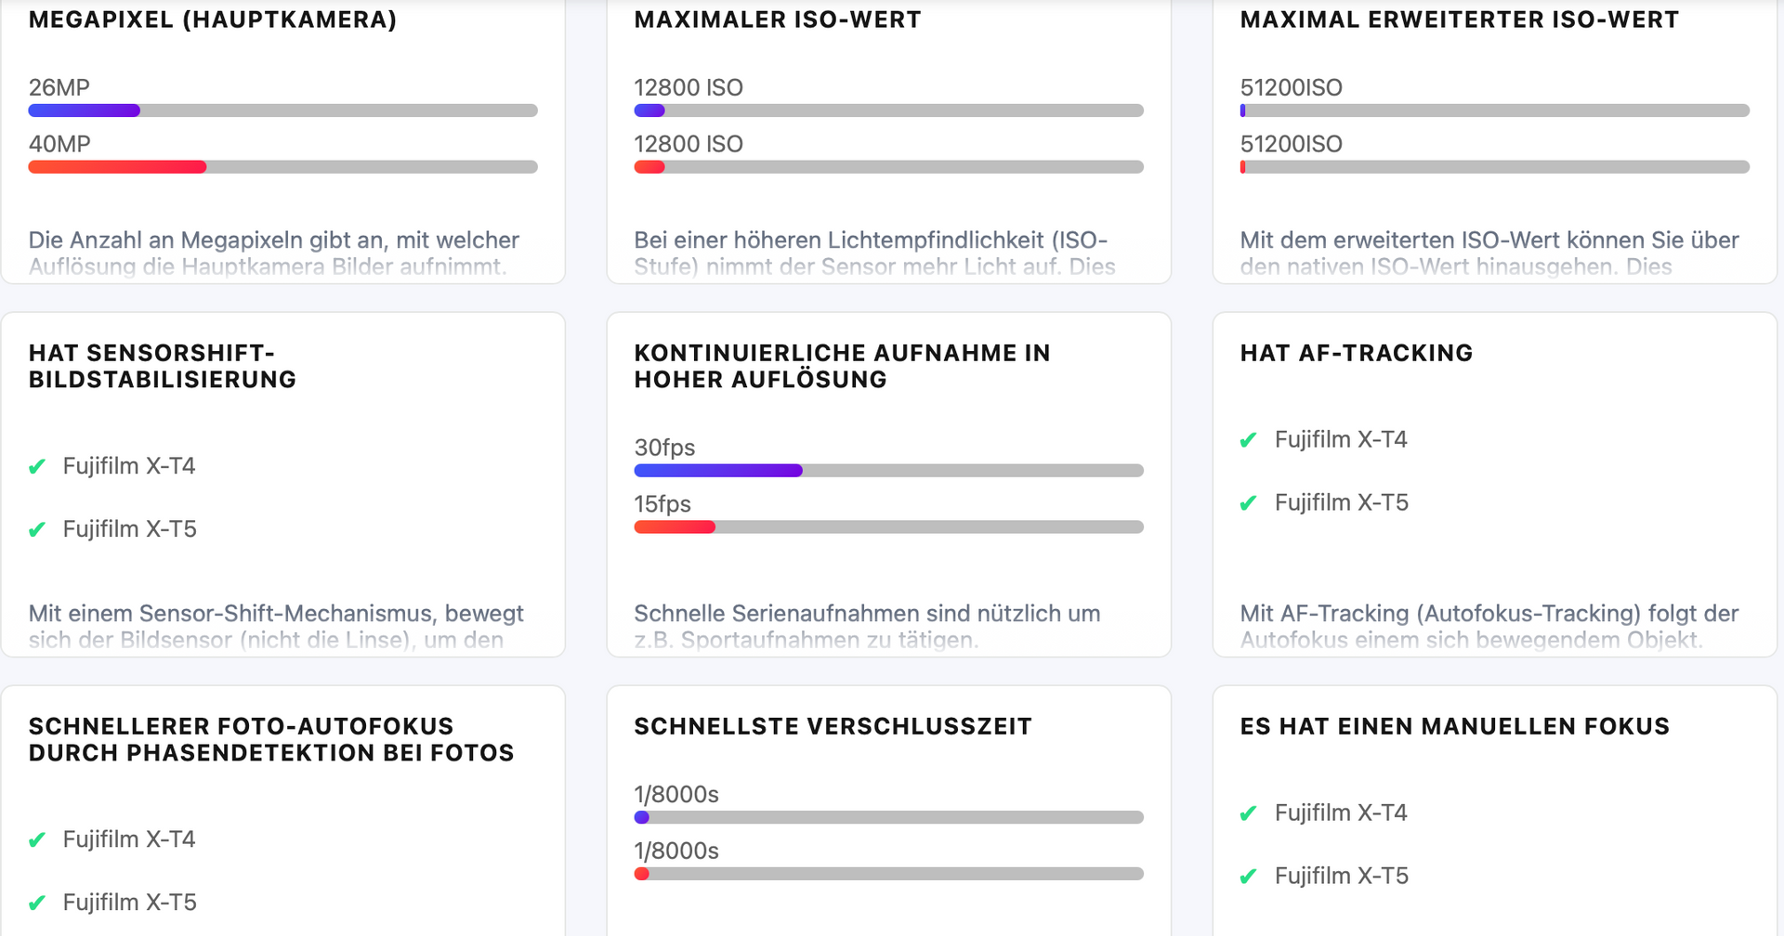This screenshot has height=936, width=1784.
Task: Click the X-T4 checkmark under AF-Tracking
Action: [1248, 440]
